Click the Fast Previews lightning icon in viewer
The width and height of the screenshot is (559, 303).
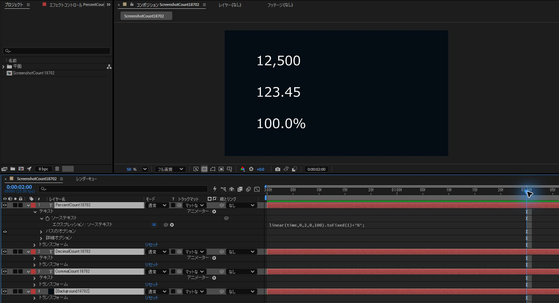196,169
